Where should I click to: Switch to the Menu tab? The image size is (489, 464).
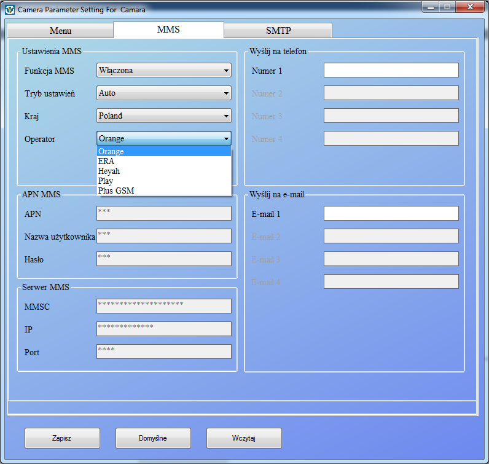60,31
